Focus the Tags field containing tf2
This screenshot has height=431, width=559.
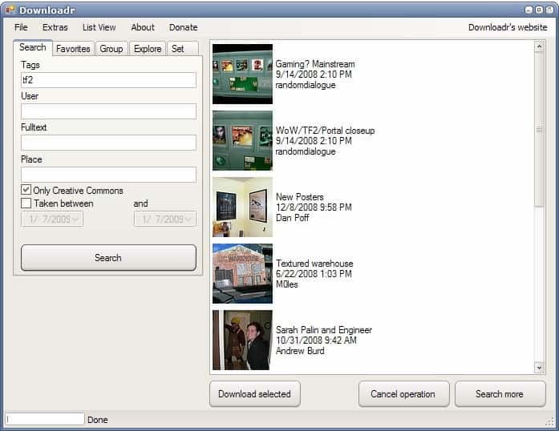click(x=108, y=80)
